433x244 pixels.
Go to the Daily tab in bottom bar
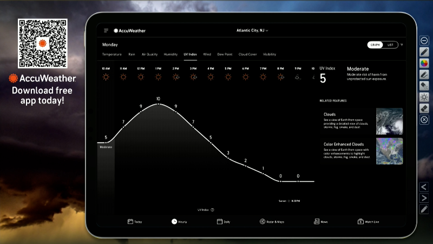pos(224,222)
